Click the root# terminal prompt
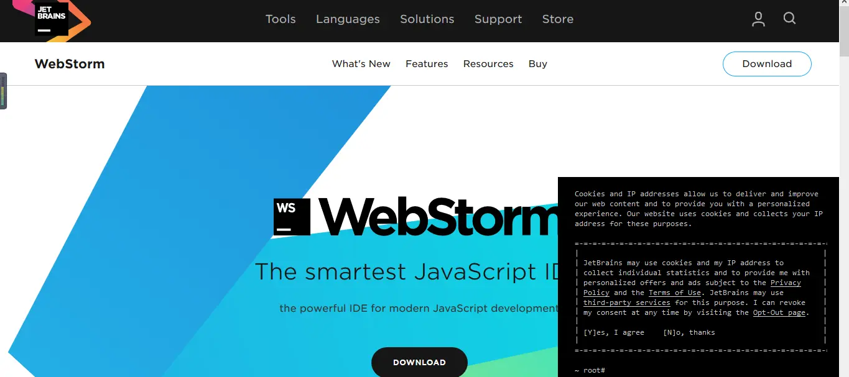 click(590, 370)
